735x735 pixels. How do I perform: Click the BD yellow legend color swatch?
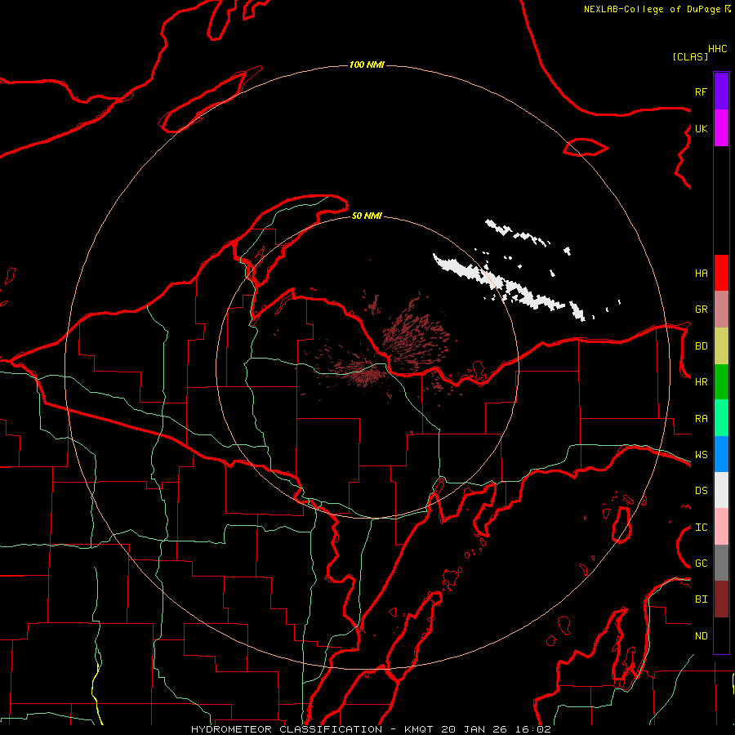pyautogui.click(x=721, y=346)
